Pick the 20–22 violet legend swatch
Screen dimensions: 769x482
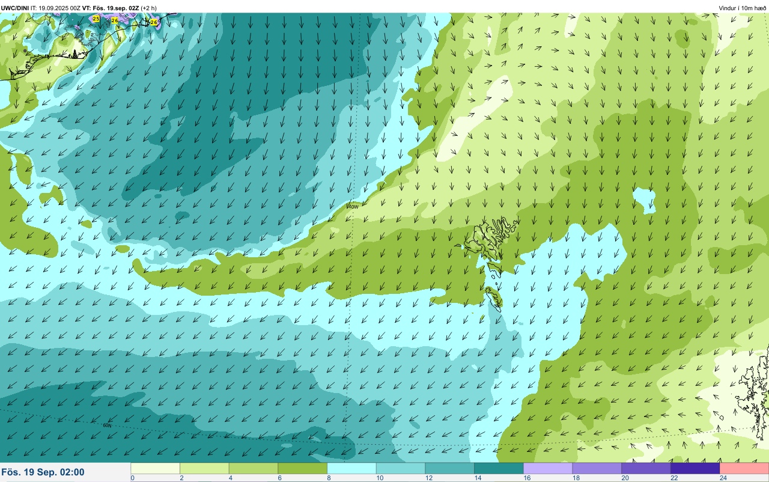point(646,468)
